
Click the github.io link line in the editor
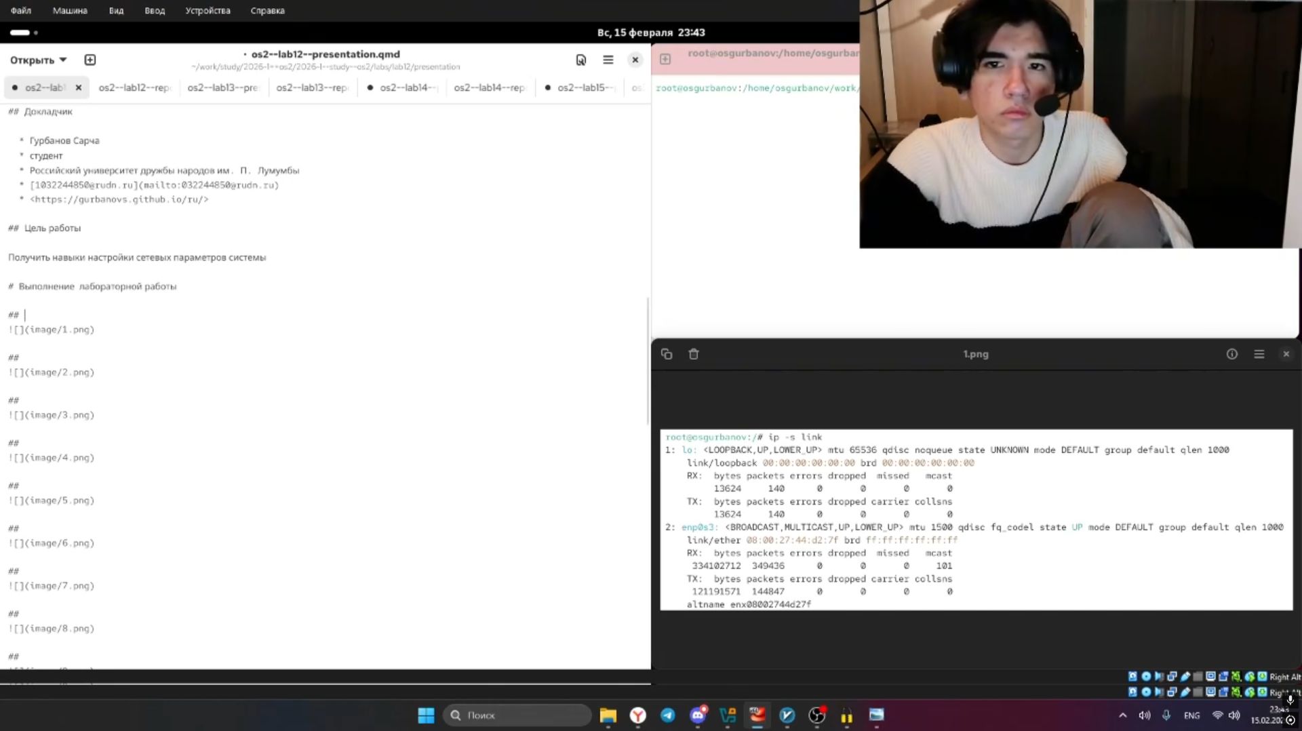(x=119, y=199)
